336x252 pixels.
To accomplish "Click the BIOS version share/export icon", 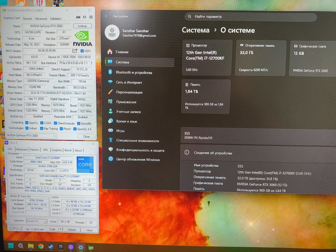I will coord(75,50).
